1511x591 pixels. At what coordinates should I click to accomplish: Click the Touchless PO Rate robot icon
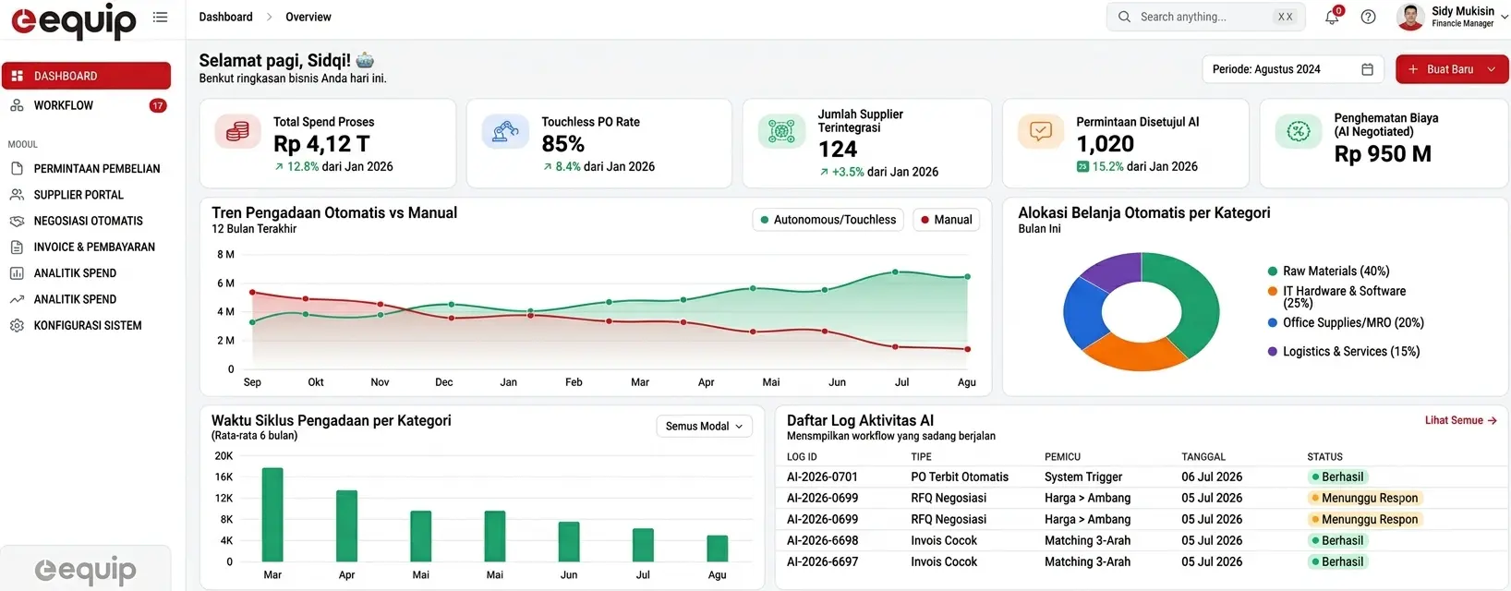505,131
